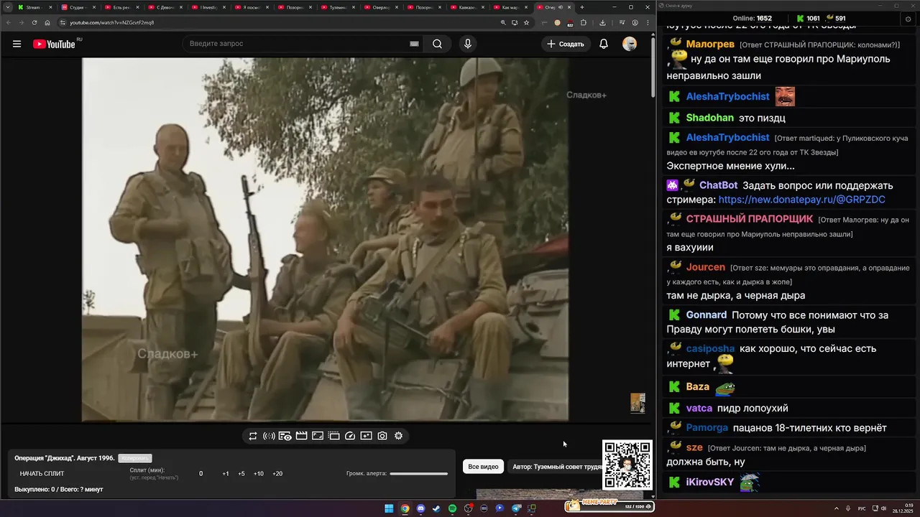Open a new browser tab with the plus

582,7
